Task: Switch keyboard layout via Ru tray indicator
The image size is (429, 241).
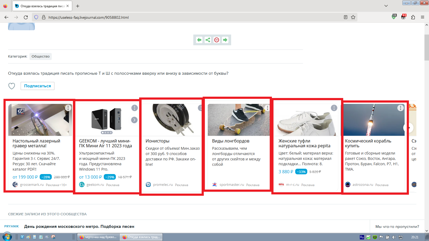Action: click(362, 237)
